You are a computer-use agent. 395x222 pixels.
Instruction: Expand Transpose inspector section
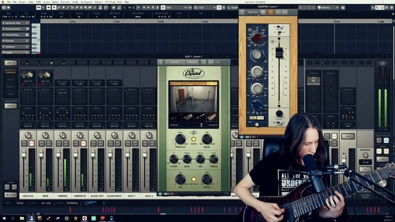coord(15,47)
